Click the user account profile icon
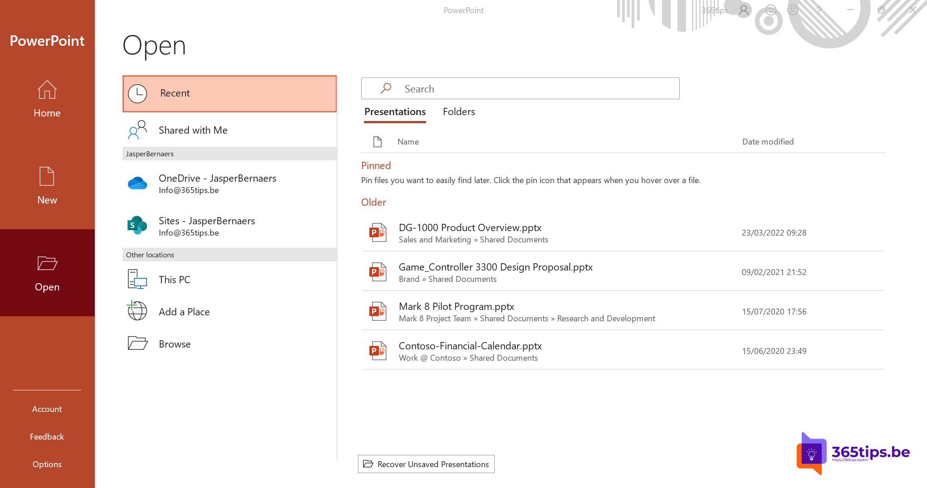Viewport: 927px width, 488px height. (743, 10)
